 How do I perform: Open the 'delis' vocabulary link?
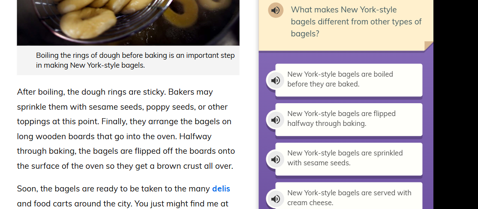click(221, 189)
